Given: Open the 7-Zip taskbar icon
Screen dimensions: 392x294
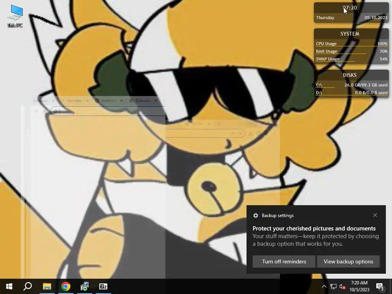Looking at the screenshot, I should point(103,286).
